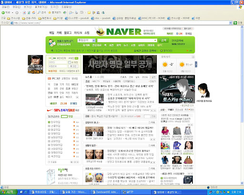Click the Mail envelope toolbar icon
Viewport: 244px width, 195px height.
(x=71, y=12)
